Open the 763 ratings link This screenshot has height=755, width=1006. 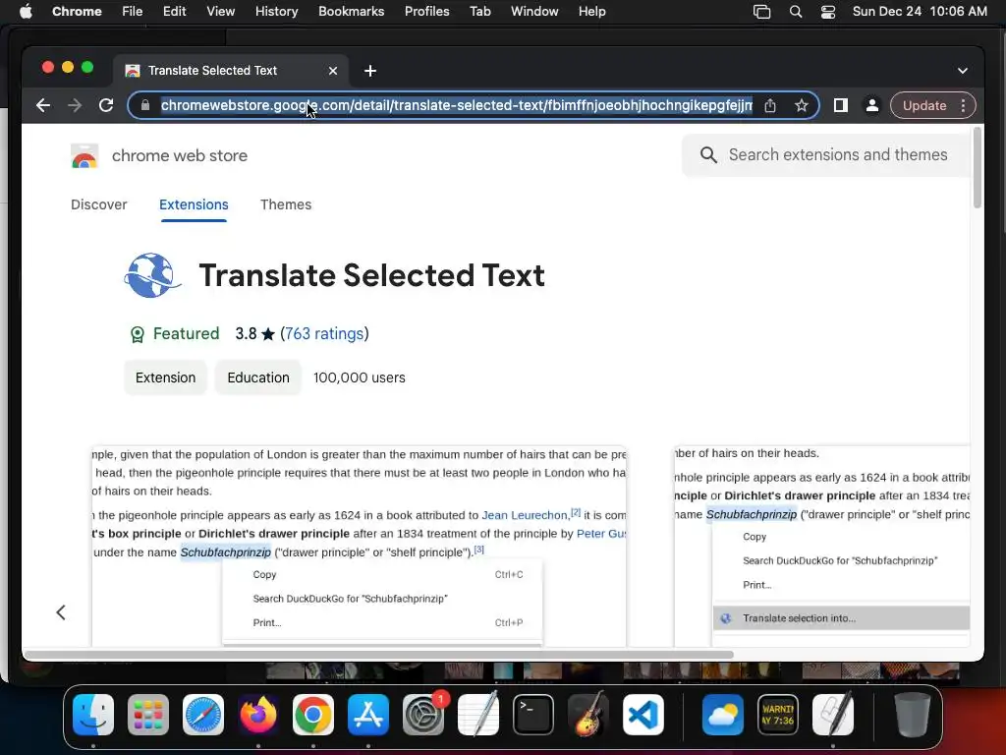[324, 334]
